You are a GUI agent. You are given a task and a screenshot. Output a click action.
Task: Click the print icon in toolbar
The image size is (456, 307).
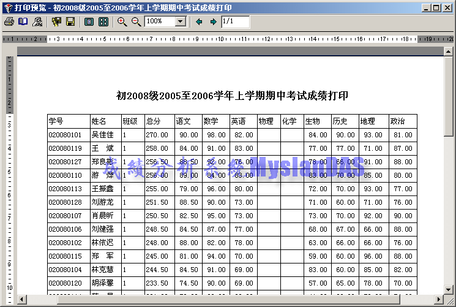point(9,21)
